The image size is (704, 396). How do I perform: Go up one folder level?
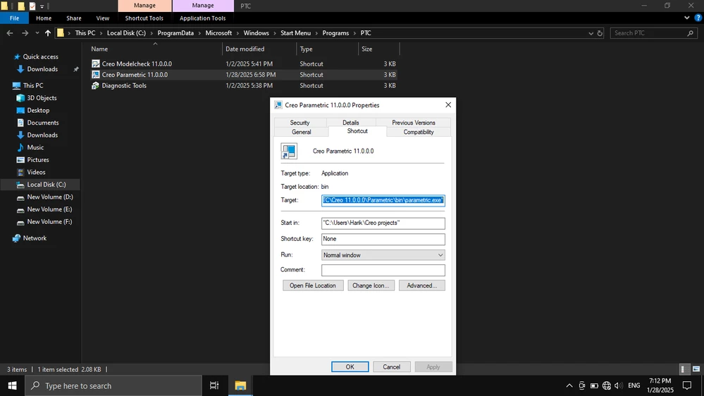(48, 33)
